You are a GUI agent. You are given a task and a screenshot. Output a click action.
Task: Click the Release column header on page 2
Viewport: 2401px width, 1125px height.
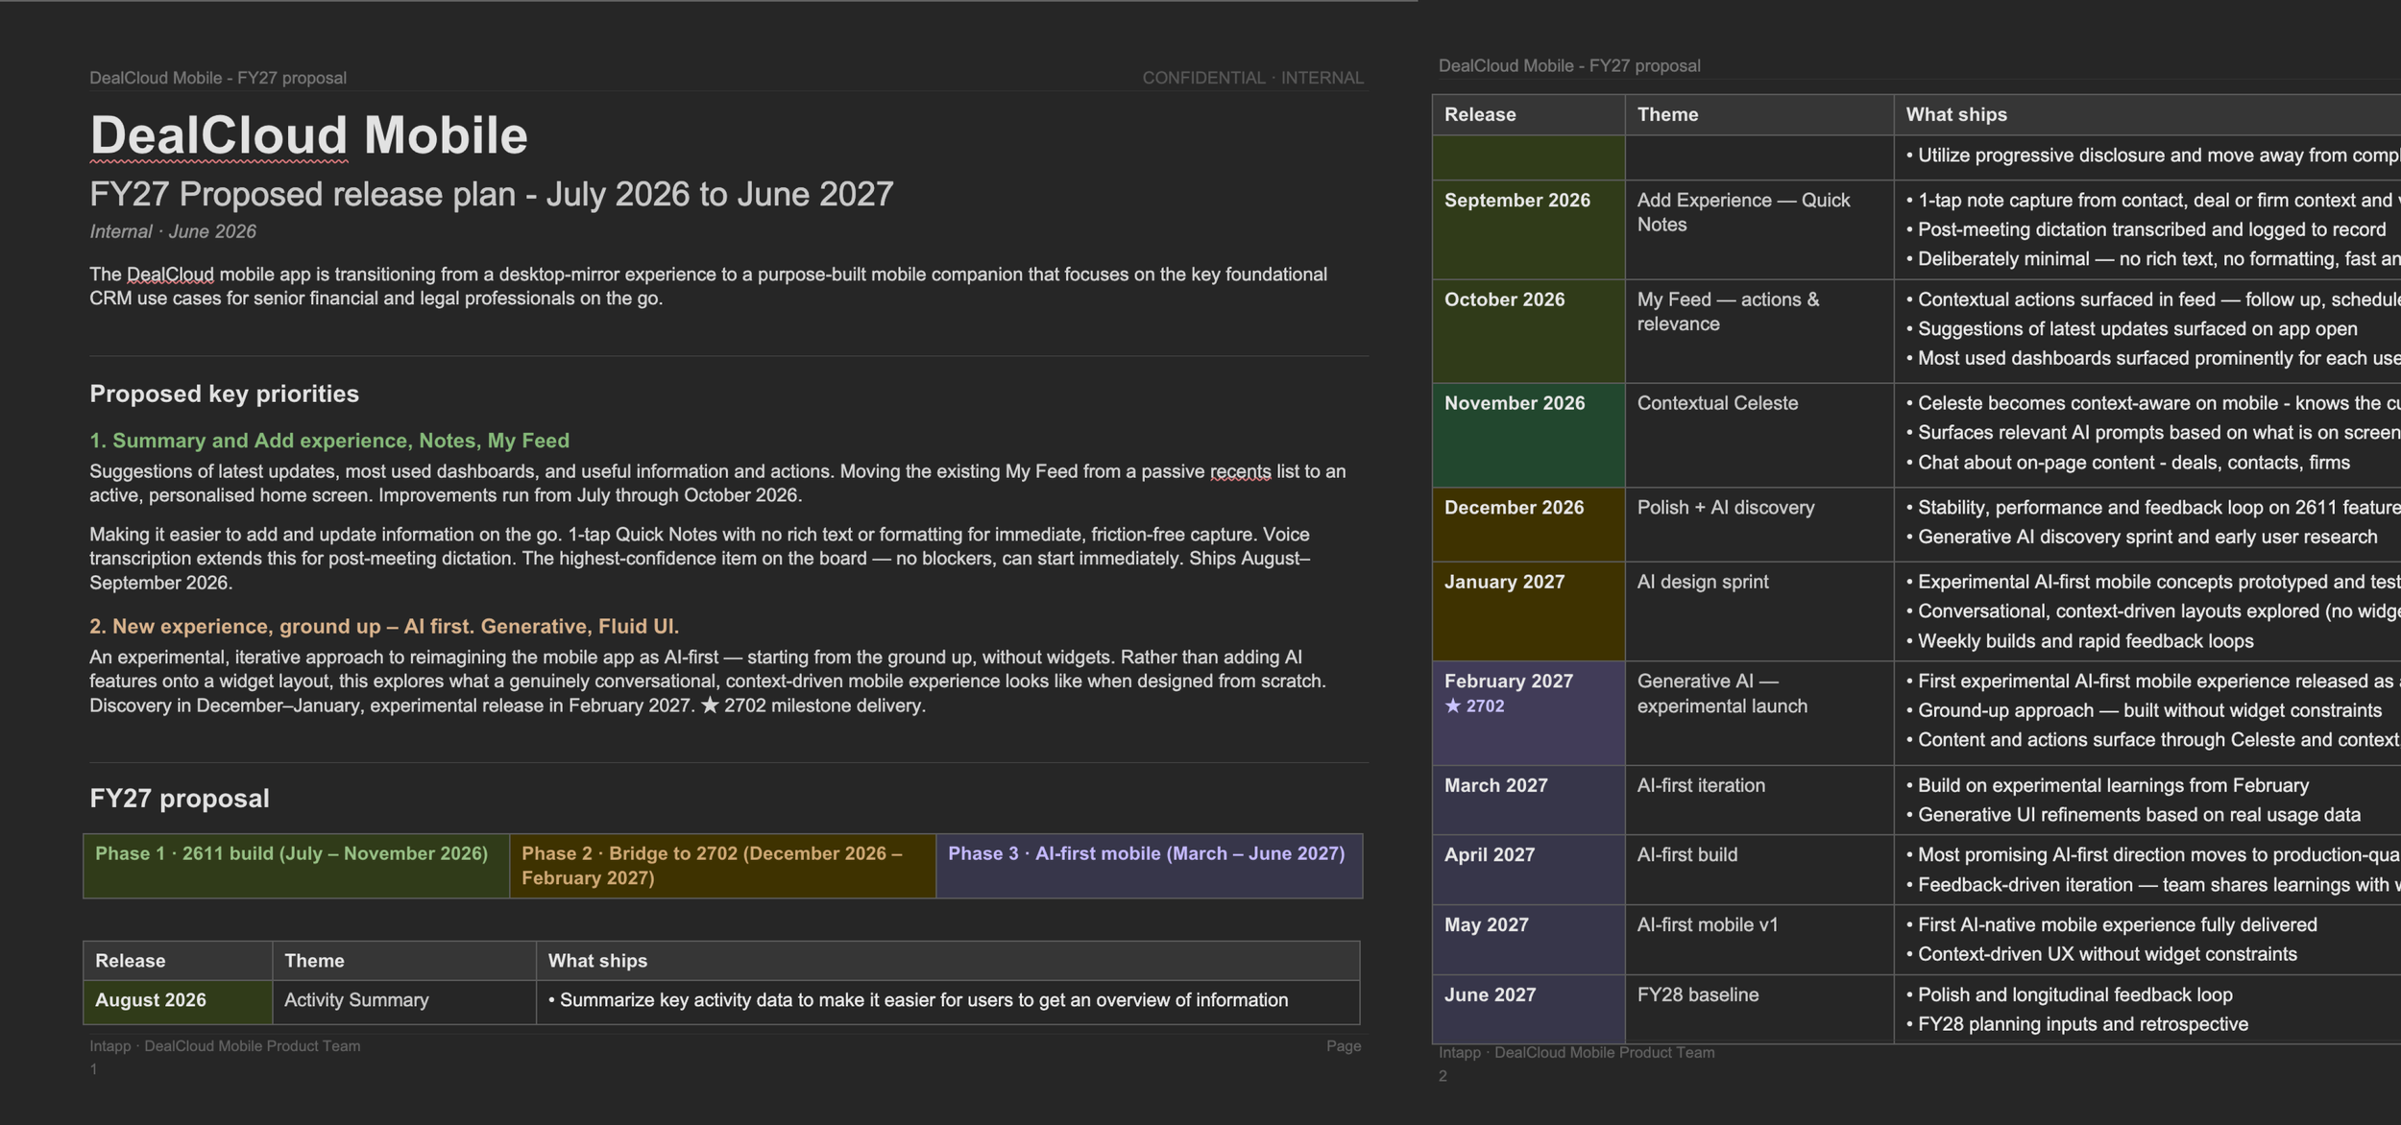1528,114
